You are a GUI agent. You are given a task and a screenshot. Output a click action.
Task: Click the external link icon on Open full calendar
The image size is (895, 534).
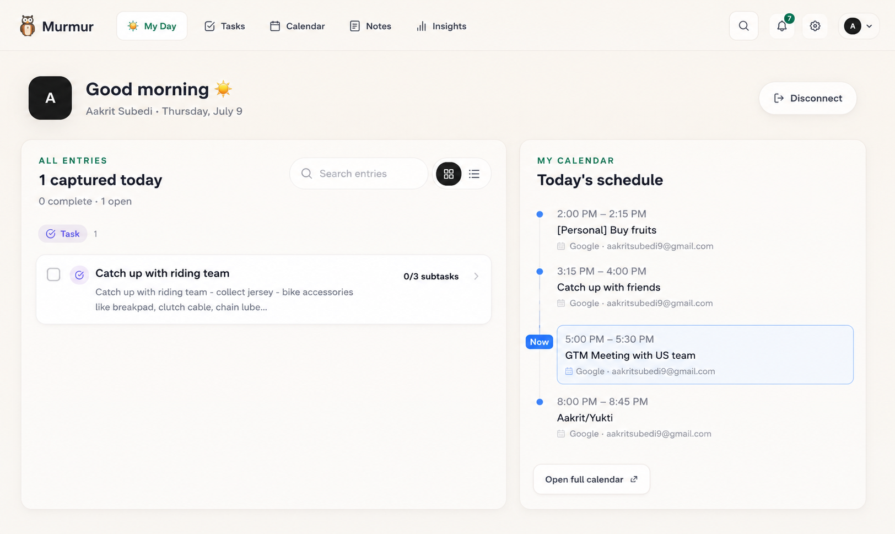pyautogui.click(x=634, y=479)
